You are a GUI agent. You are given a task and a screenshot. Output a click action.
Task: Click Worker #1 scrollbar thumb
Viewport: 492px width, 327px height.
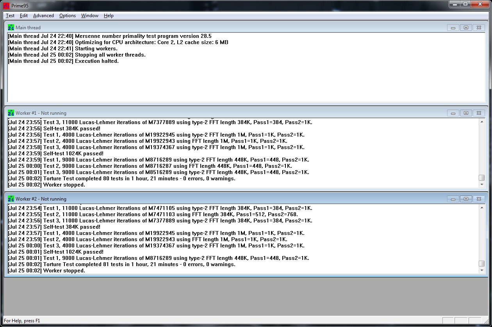[481, 178]
